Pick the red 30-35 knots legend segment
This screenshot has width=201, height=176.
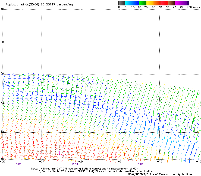(x=164, y=3)
